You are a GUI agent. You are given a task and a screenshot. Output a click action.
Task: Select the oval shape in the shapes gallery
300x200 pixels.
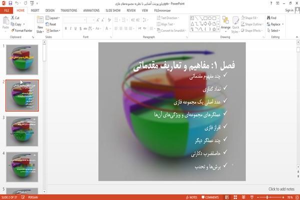pos(210,19)
